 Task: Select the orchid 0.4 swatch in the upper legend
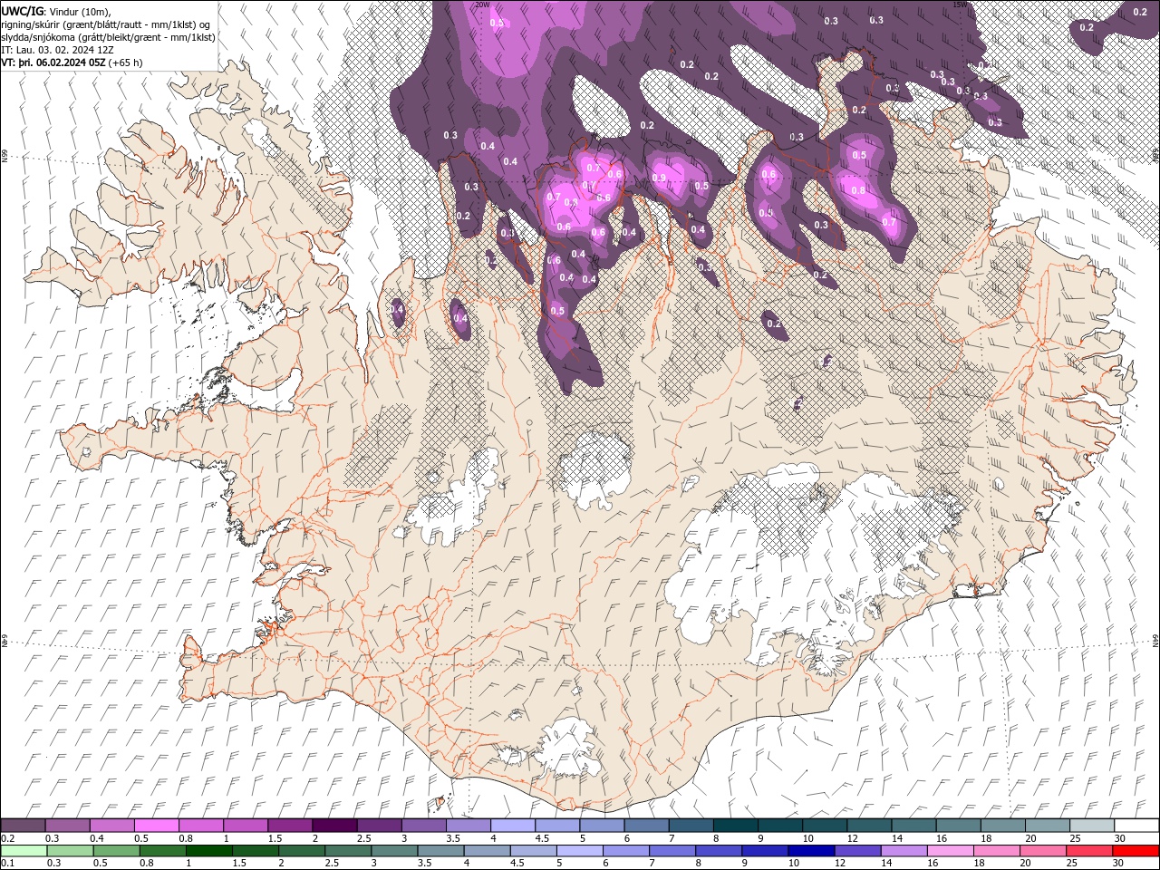(112, 826)
